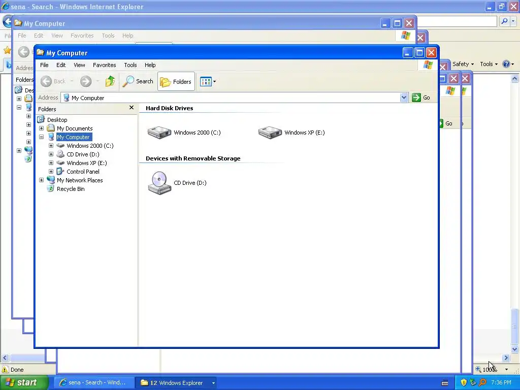Toggle the Folders toolbar button

tap(176, 81)
